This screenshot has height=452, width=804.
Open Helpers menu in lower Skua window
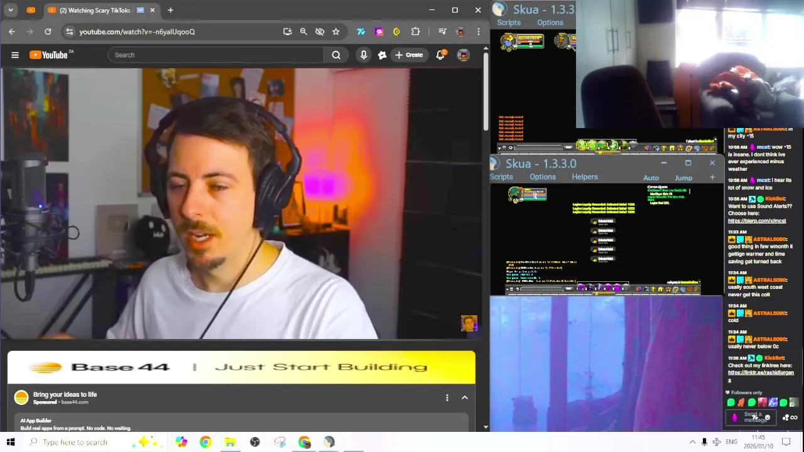click(x=585, y=177)
